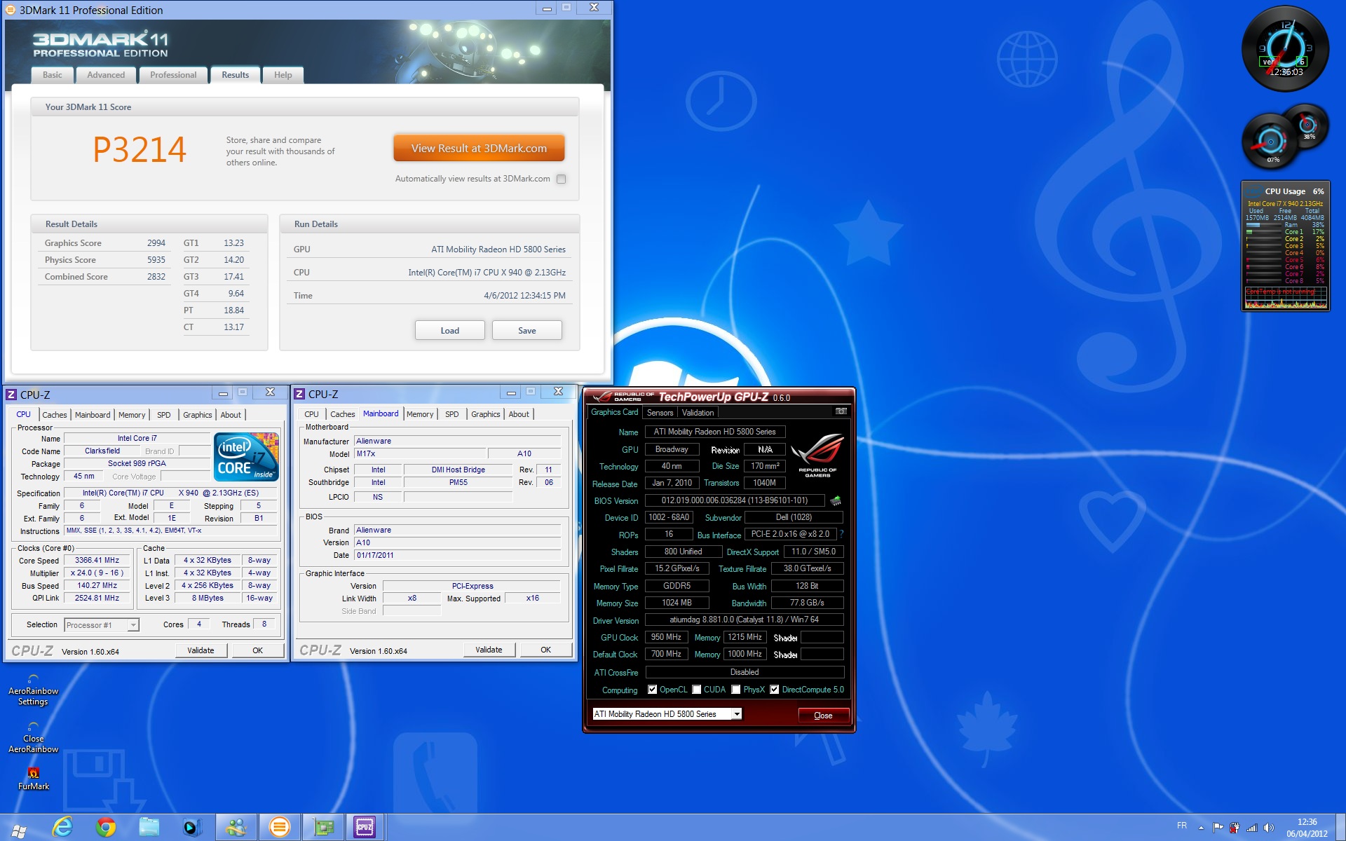Launch Google Chrome from the taskbar
This screenshot has height=841, width=1346.
(106, 828)
